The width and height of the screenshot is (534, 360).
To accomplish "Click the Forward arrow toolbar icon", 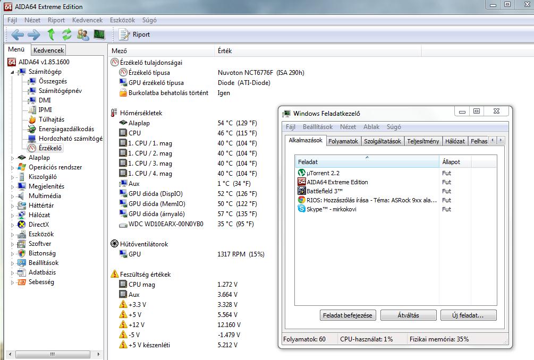I will coord(33,35).
